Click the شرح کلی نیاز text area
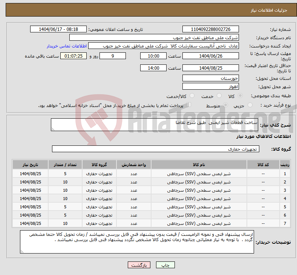 pyautogui.click(x=155, y=125)
